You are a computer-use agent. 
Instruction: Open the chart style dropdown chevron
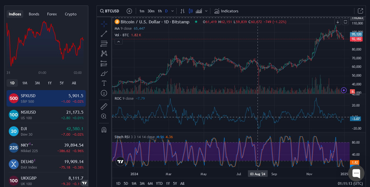(206, 11)
